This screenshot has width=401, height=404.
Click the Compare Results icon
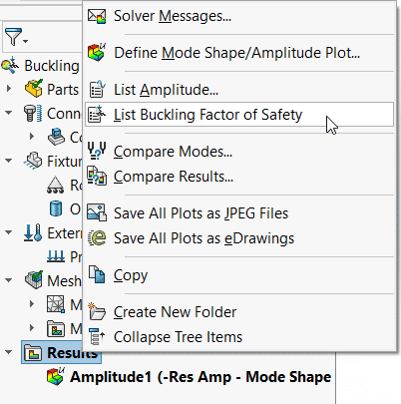(x=97, y=176)
